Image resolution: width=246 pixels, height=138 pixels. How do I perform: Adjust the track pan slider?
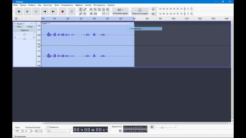(25, 39)
